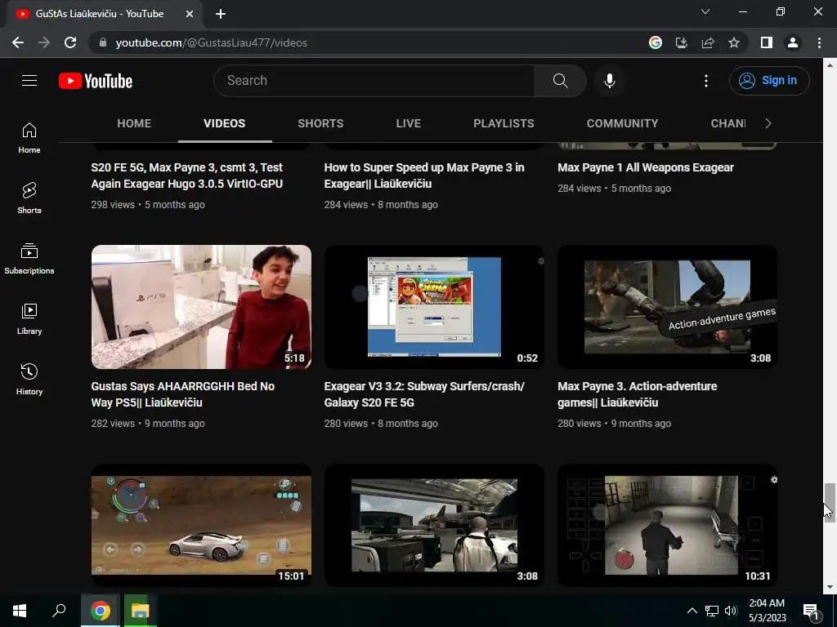Play the 3:08 airplane hangar thumbnail
This screenshot has width=837, height=627.
(x=434, y=525)
